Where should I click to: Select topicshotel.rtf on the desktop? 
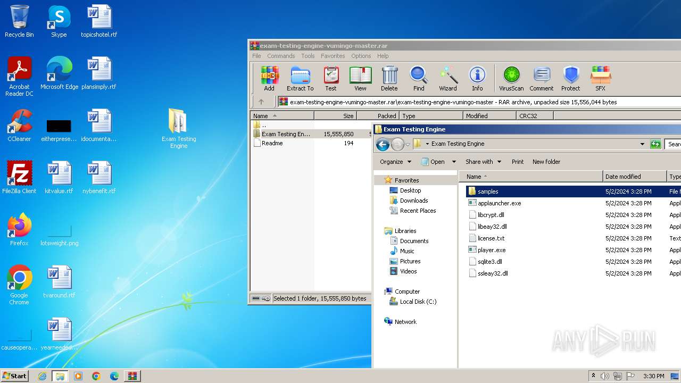(x=99, y=21)
